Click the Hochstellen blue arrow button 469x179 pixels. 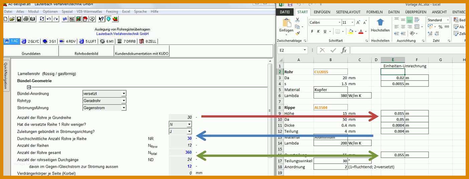point(380,25)
